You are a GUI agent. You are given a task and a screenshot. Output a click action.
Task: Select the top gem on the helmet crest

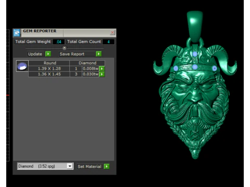(x=195, y=54)
